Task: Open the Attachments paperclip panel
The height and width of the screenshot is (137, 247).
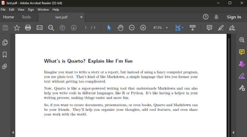Action: (x=5, y=66)
